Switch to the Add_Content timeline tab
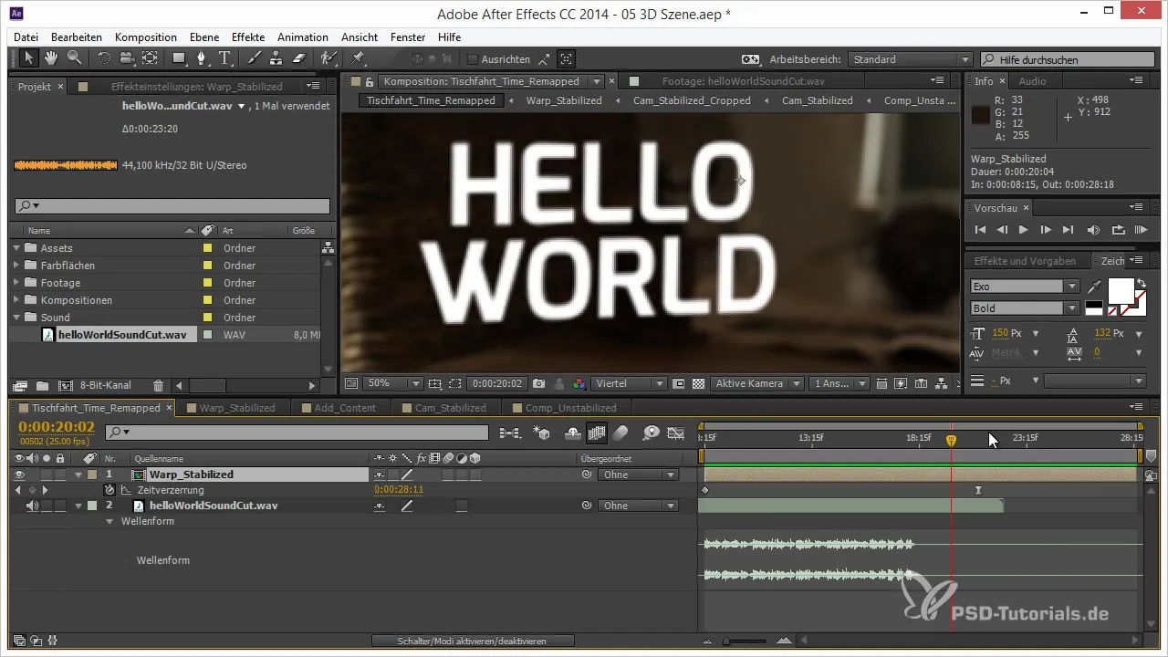 [x=345, y=408]
